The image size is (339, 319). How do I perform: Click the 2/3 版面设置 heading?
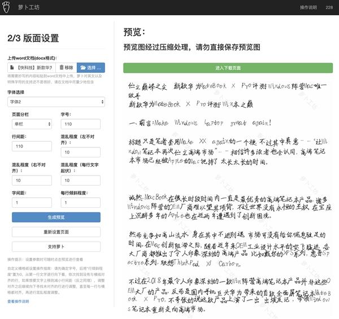click(33, 38)
